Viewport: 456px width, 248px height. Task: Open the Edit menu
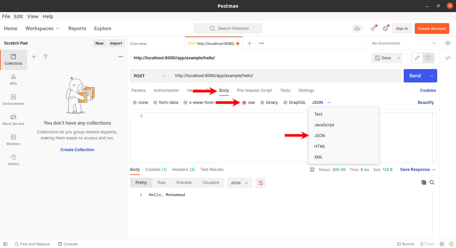(18, 16)
